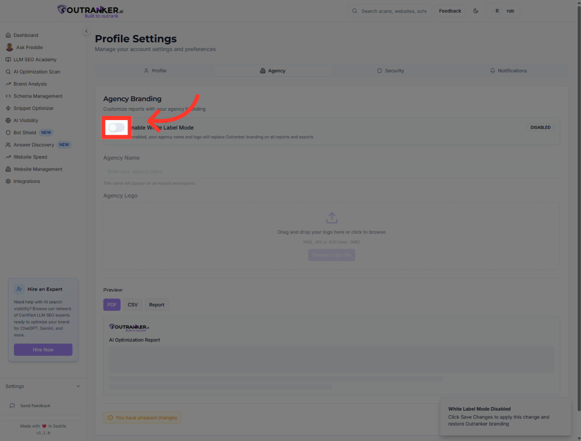Viewport: 581px width, 441px height.
Task: Go to Answer Discovery
Action: click(x=34, y=145)
